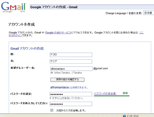Click the '@gmail.com' suffix text
This screenshot has height=117, width=154.
point(101,68)
